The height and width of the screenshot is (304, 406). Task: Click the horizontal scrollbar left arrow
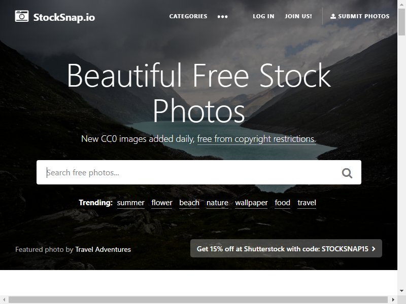pyautogui.click(x=4, y=300)
